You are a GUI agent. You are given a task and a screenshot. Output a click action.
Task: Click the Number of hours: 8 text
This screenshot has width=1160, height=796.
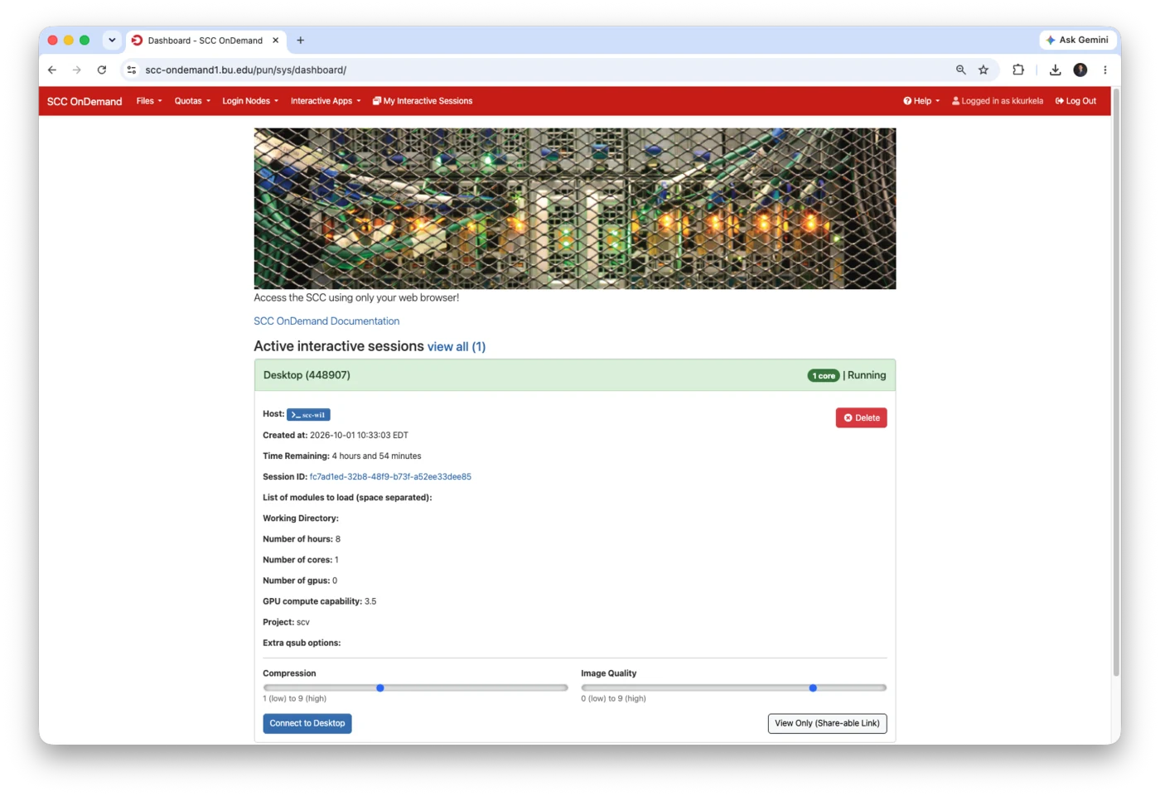pyautogui.click(x=302, y=539)
